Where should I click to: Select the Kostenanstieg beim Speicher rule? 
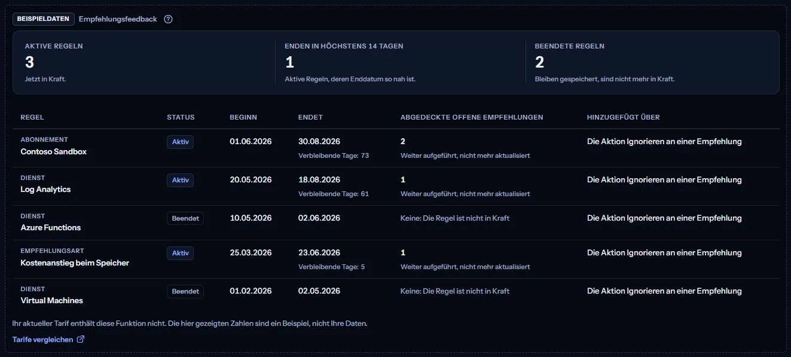75,263
